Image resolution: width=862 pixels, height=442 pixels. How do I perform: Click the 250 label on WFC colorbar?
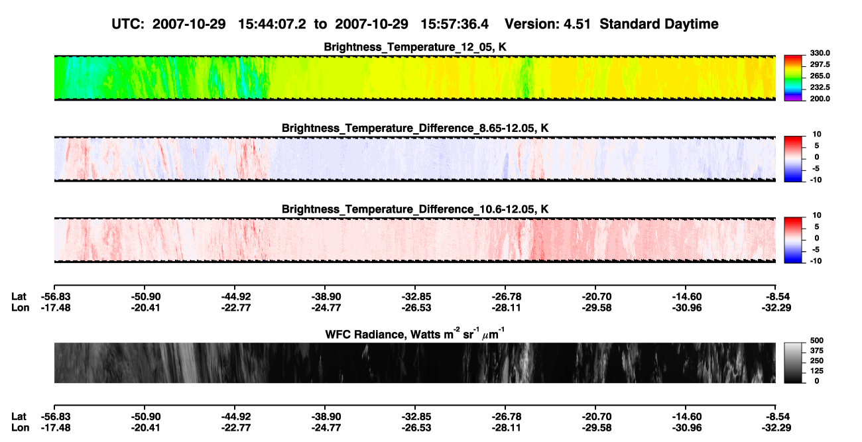[x=816, y=360]
